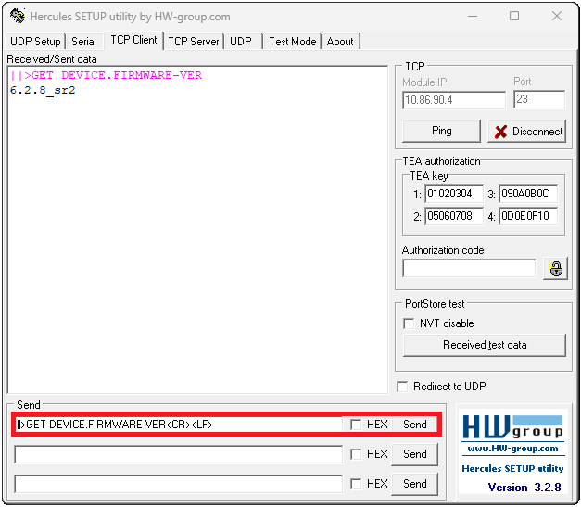Image resolution: width=581 pixels, height=507 pixels.
Task: Check HEX for the first send line
Action: [x=356, y=425]
